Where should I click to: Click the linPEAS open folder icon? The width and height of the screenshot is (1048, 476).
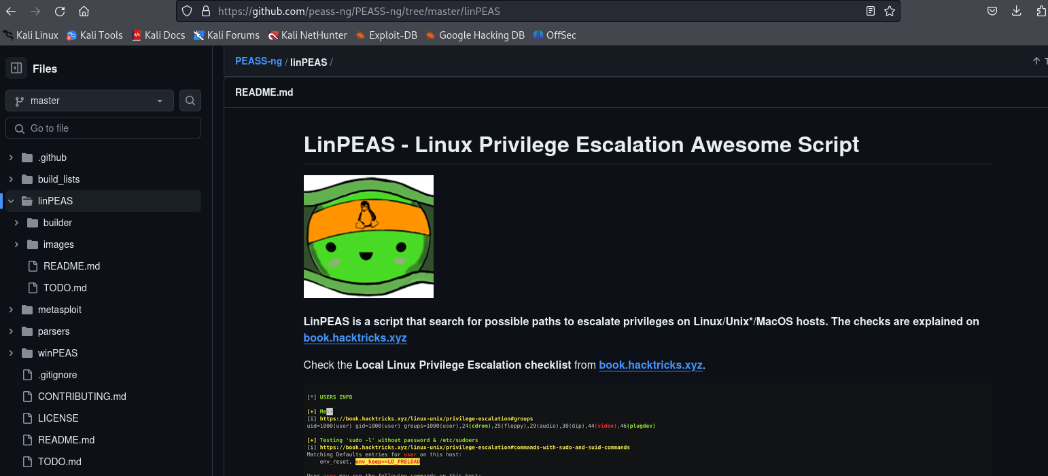(27, 201)
